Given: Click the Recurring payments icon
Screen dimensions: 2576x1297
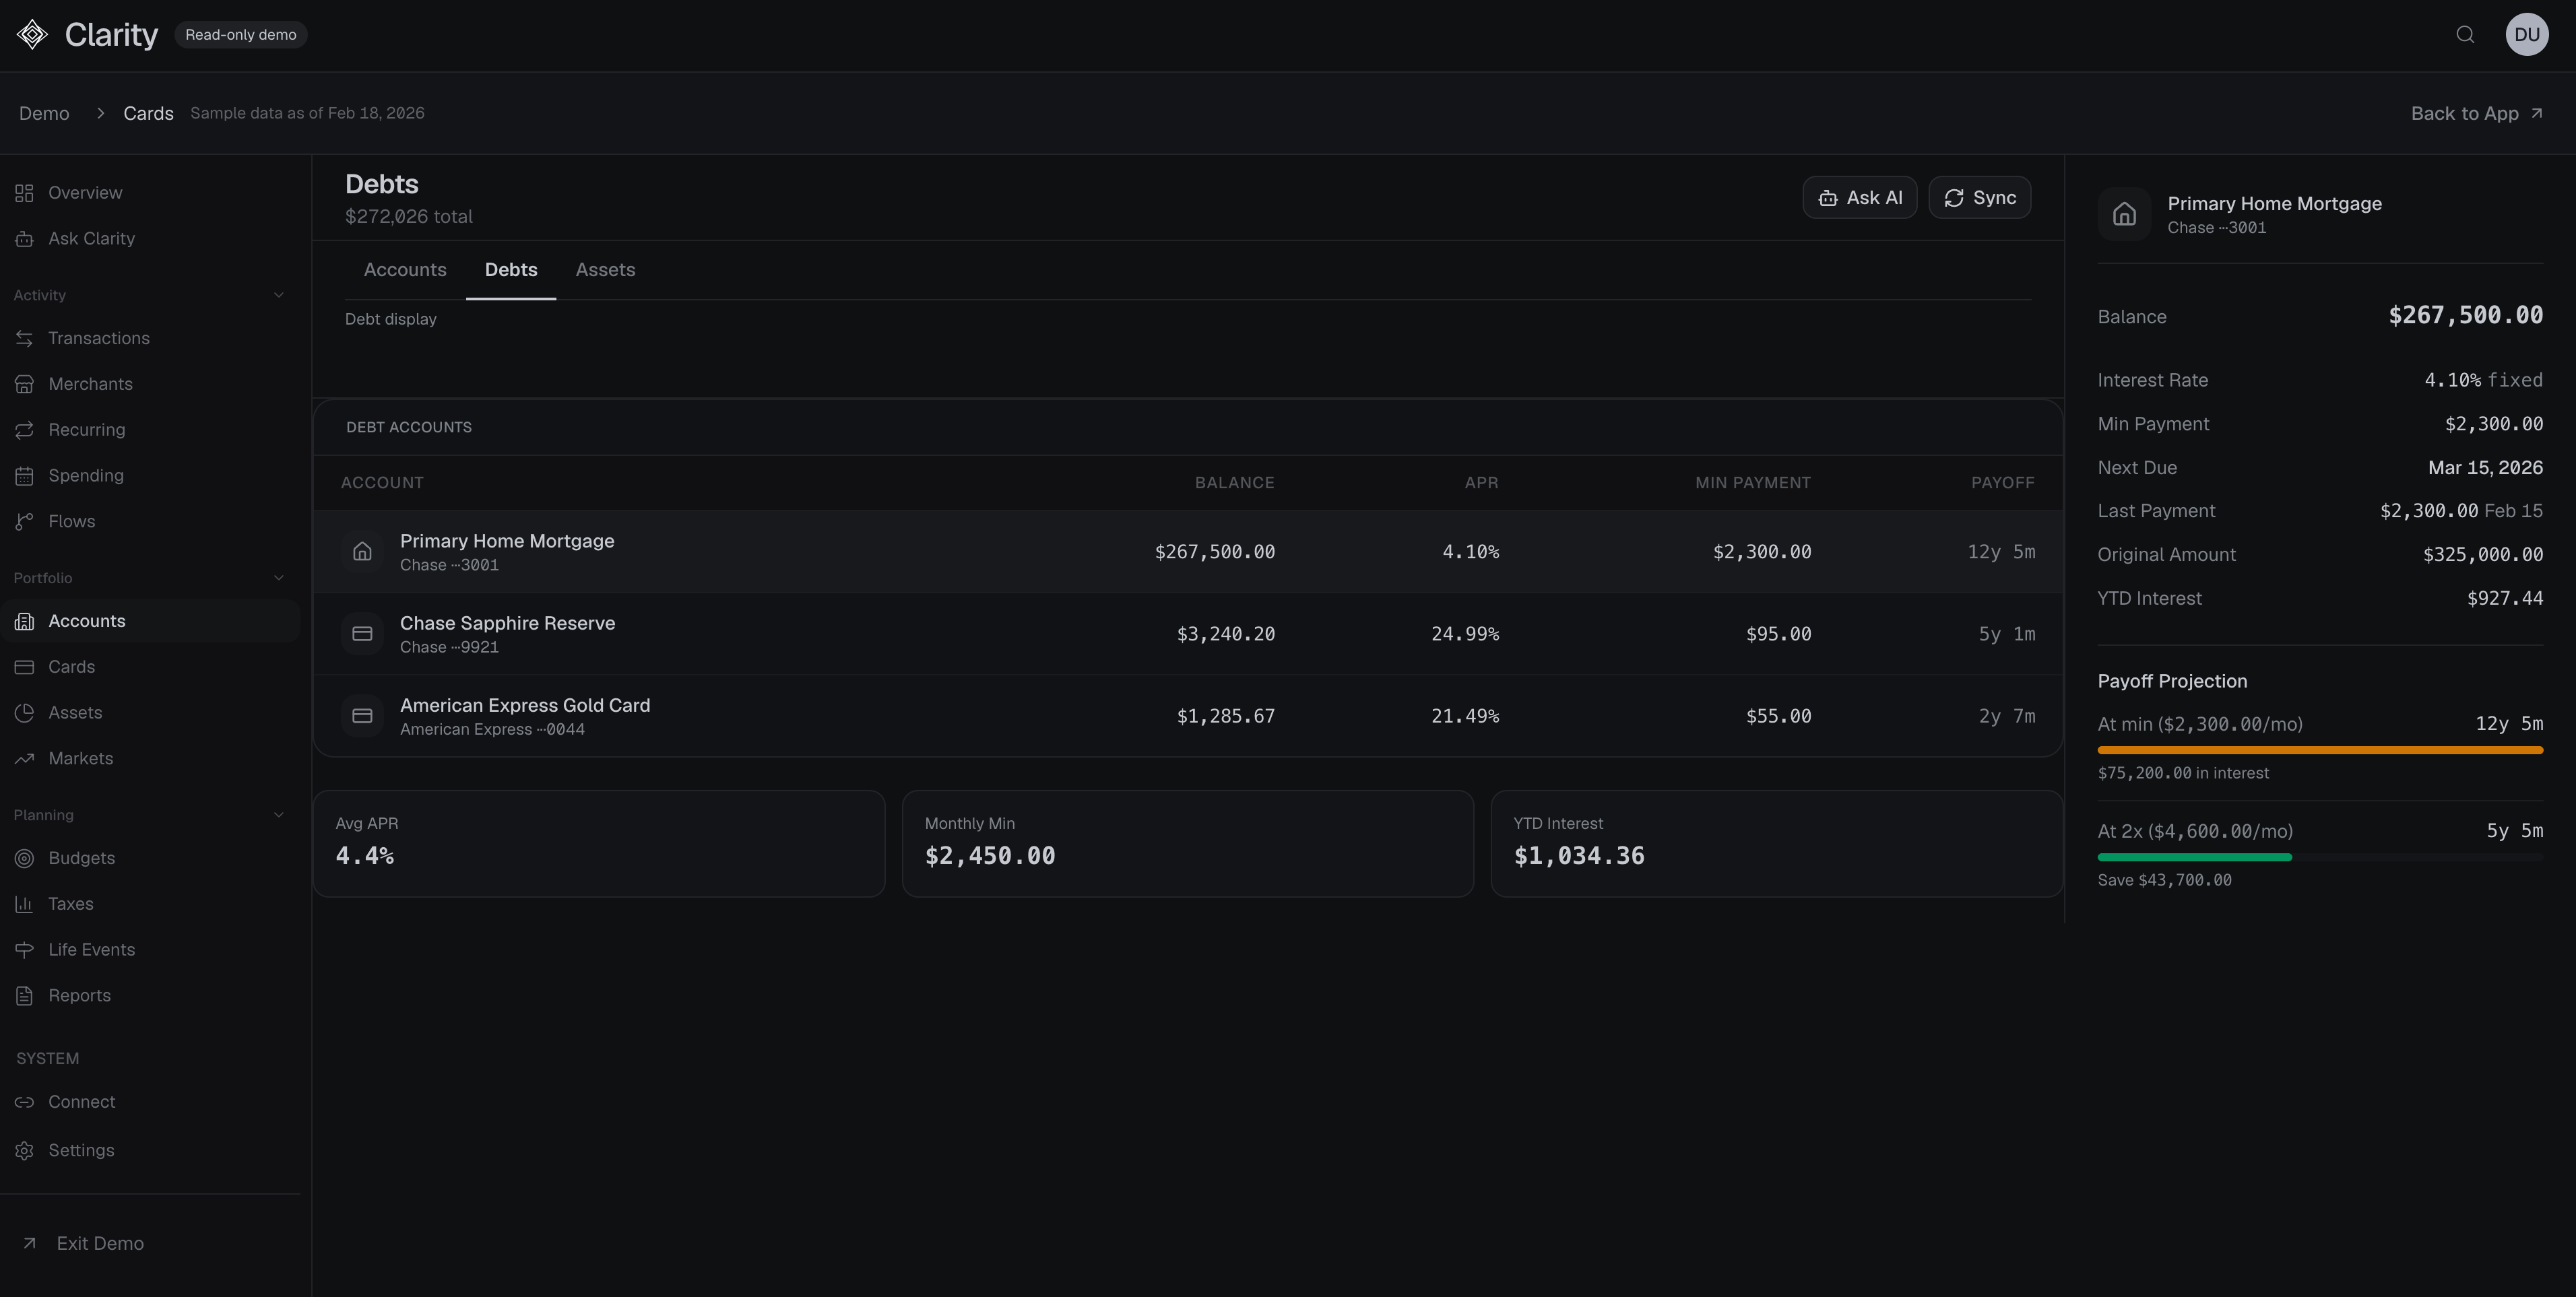Looking at the screenshot, I should coord(25,429).
